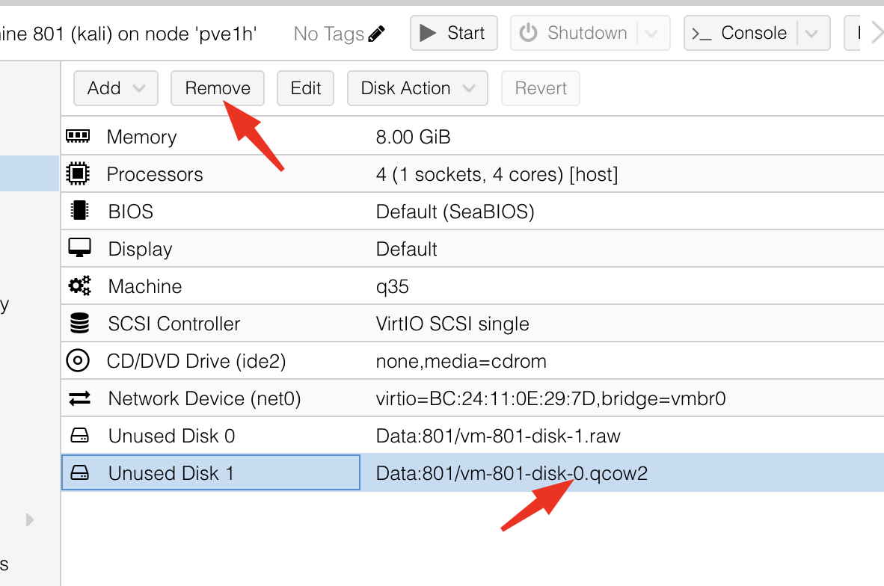884x586 pixels.
Task: Click the CD/DVD Drive disc icon
Action: (78, 361)
